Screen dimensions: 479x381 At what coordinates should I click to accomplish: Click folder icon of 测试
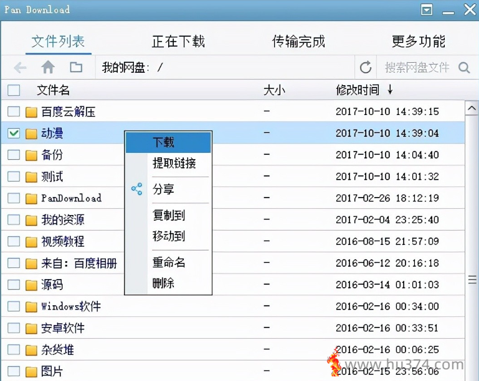31,177
